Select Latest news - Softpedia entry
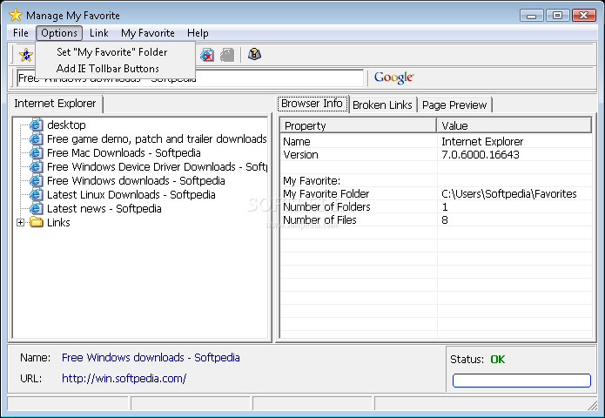Screen dimensions: 605x418 (104, 208)
